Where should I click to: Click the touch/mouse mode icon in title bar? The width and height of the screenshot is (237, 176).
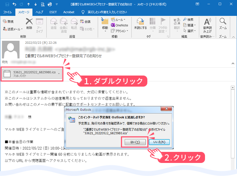pos(50,4)
